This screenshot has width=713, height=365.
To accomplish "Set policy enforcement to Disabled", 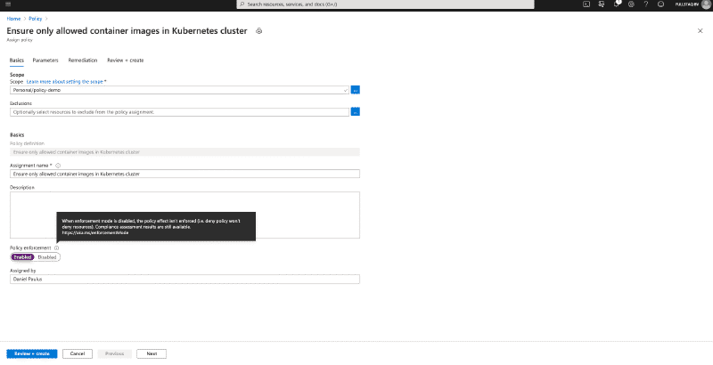I will coord(47,257).
